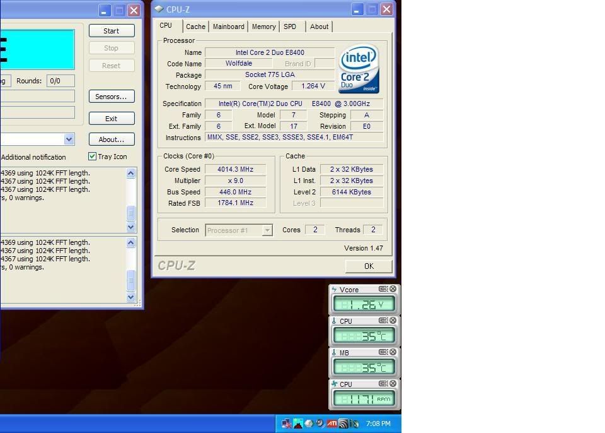
Task: Click the Vcore 1.26 V readout
Action: [x=364, y=305]
